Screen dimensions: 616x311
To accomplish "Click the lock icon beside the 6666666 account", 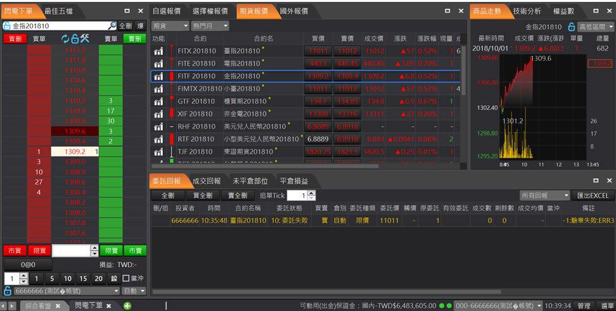I will [8, 291].
